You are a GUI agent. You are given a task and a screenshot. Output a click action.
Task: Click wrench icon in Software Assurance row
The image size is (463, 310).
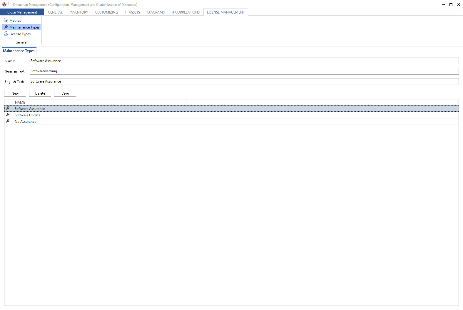point(8,108)
